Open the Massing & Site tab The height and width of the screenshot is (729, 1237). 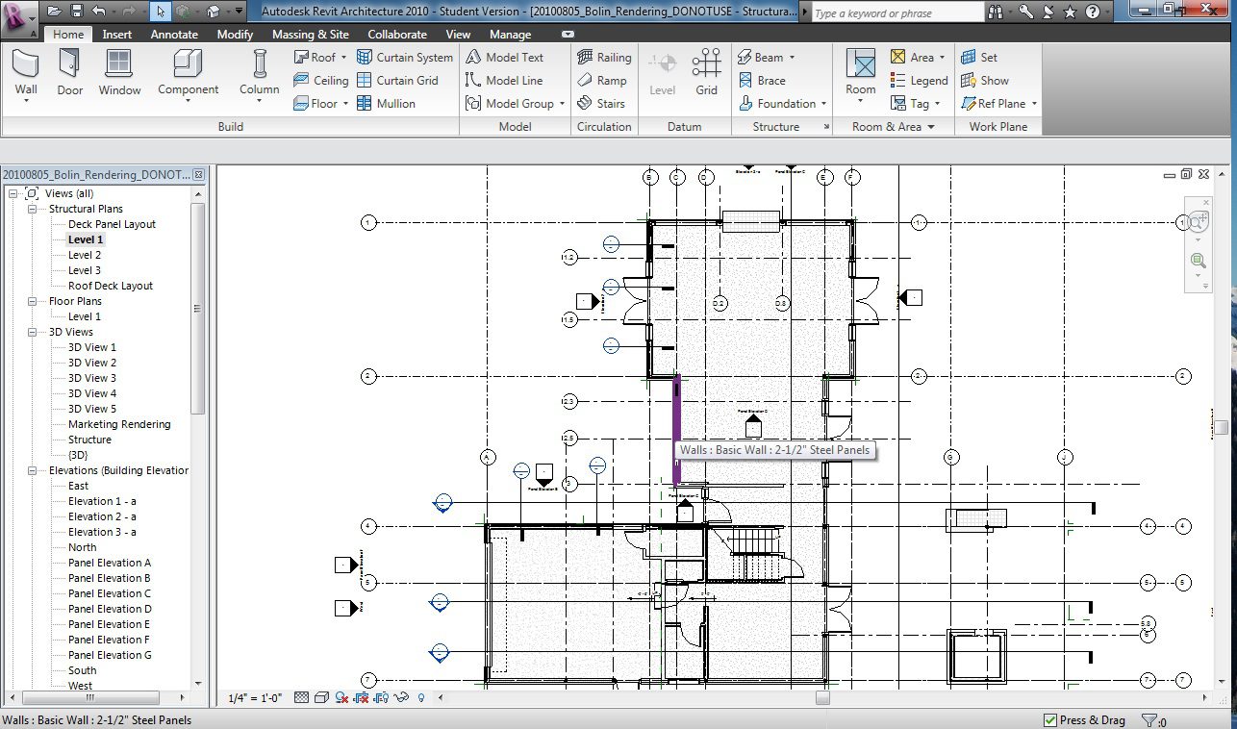point(311,35)
